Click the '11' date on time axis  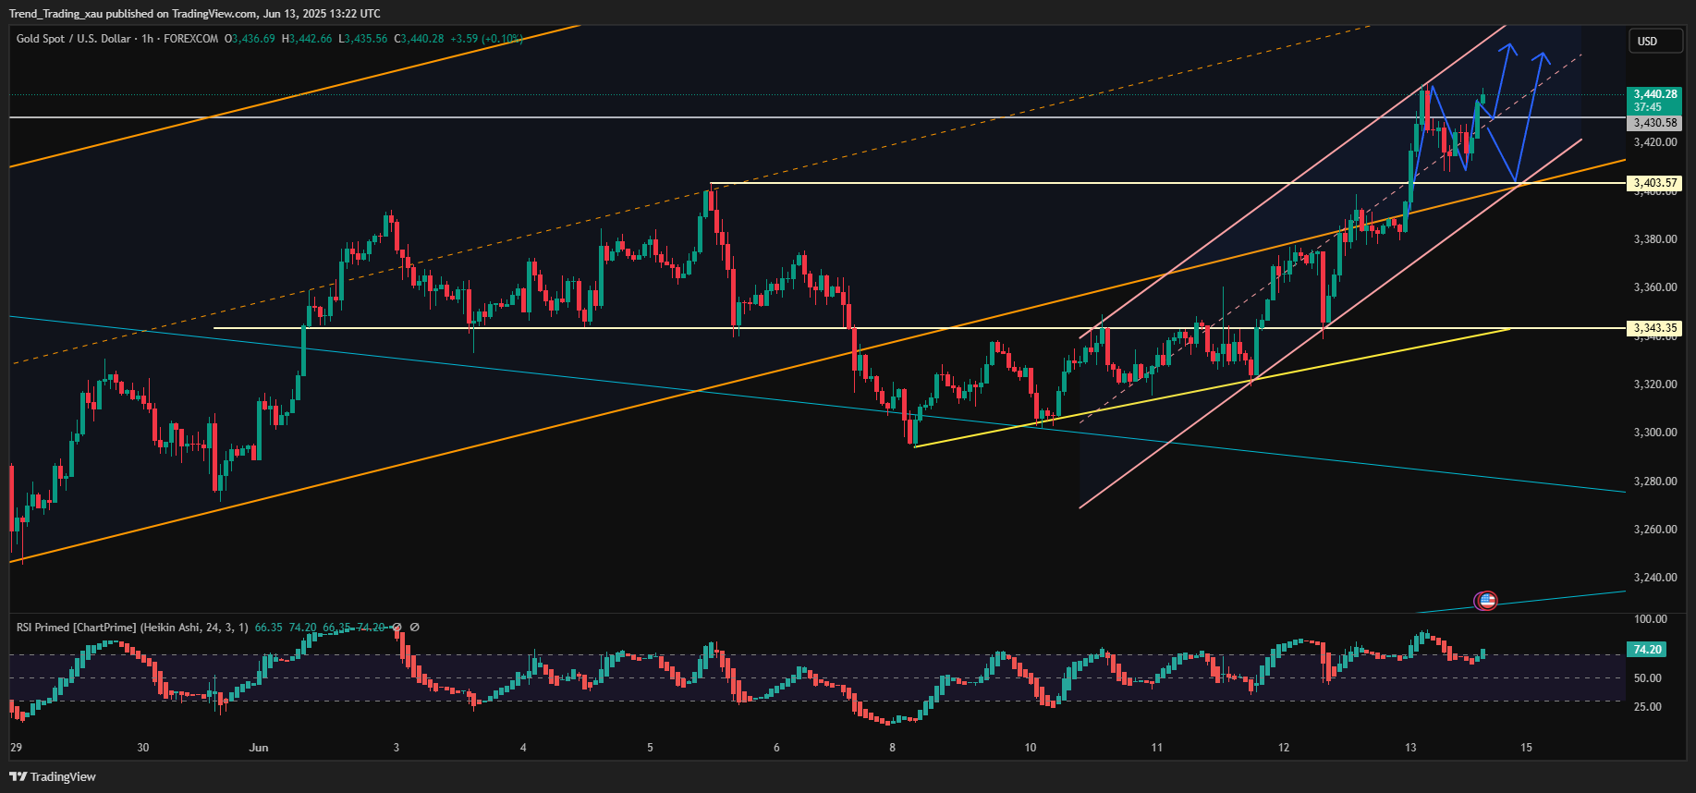click(x=1157, y=748)
